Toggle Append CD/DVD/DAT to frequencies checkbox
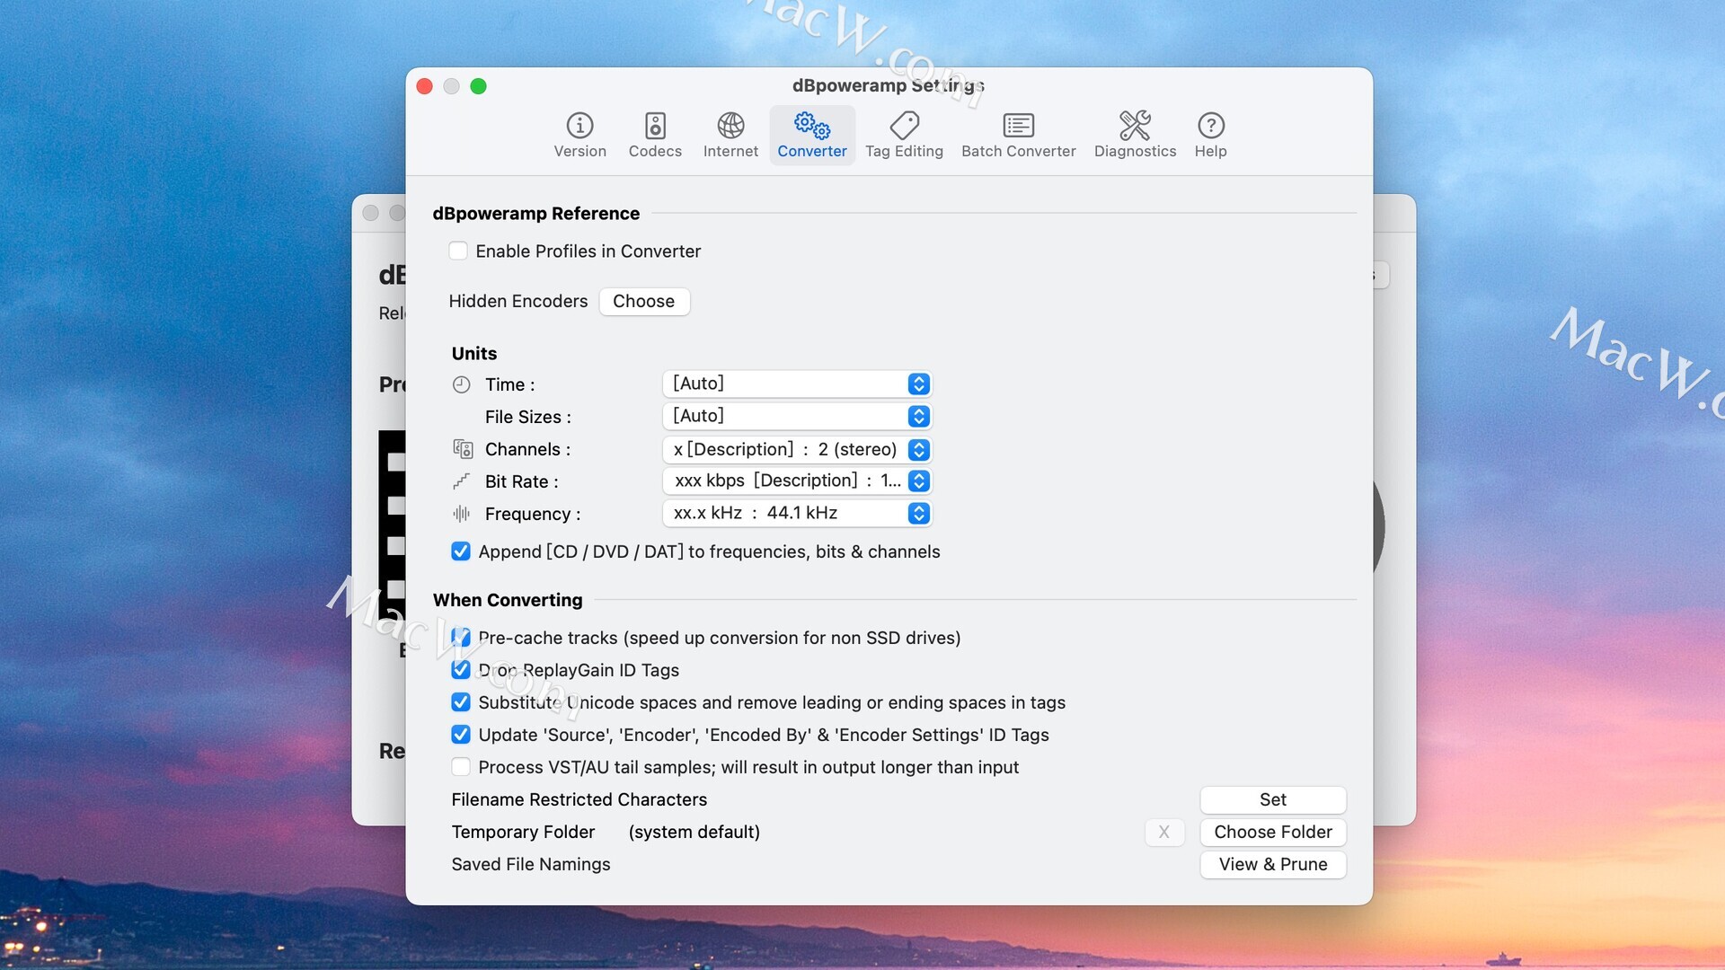This screenshot has height=970, width=1725. [x=461, y=551]
